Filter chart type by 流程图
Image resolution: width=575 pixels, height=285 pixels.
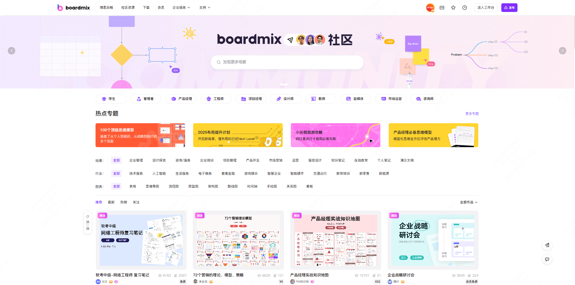coord(174,186)
